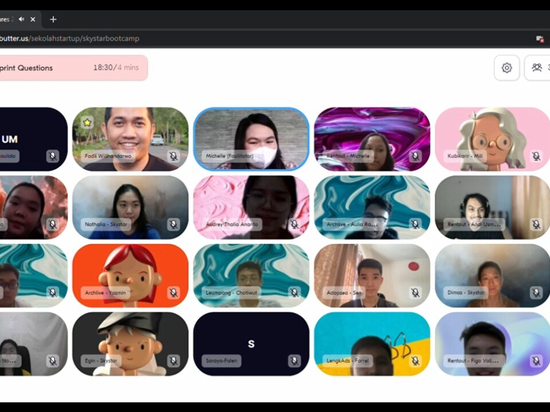550x412 pixels.
Task: Click the tab audio speaker icon
Action: (x=21, y=19)
